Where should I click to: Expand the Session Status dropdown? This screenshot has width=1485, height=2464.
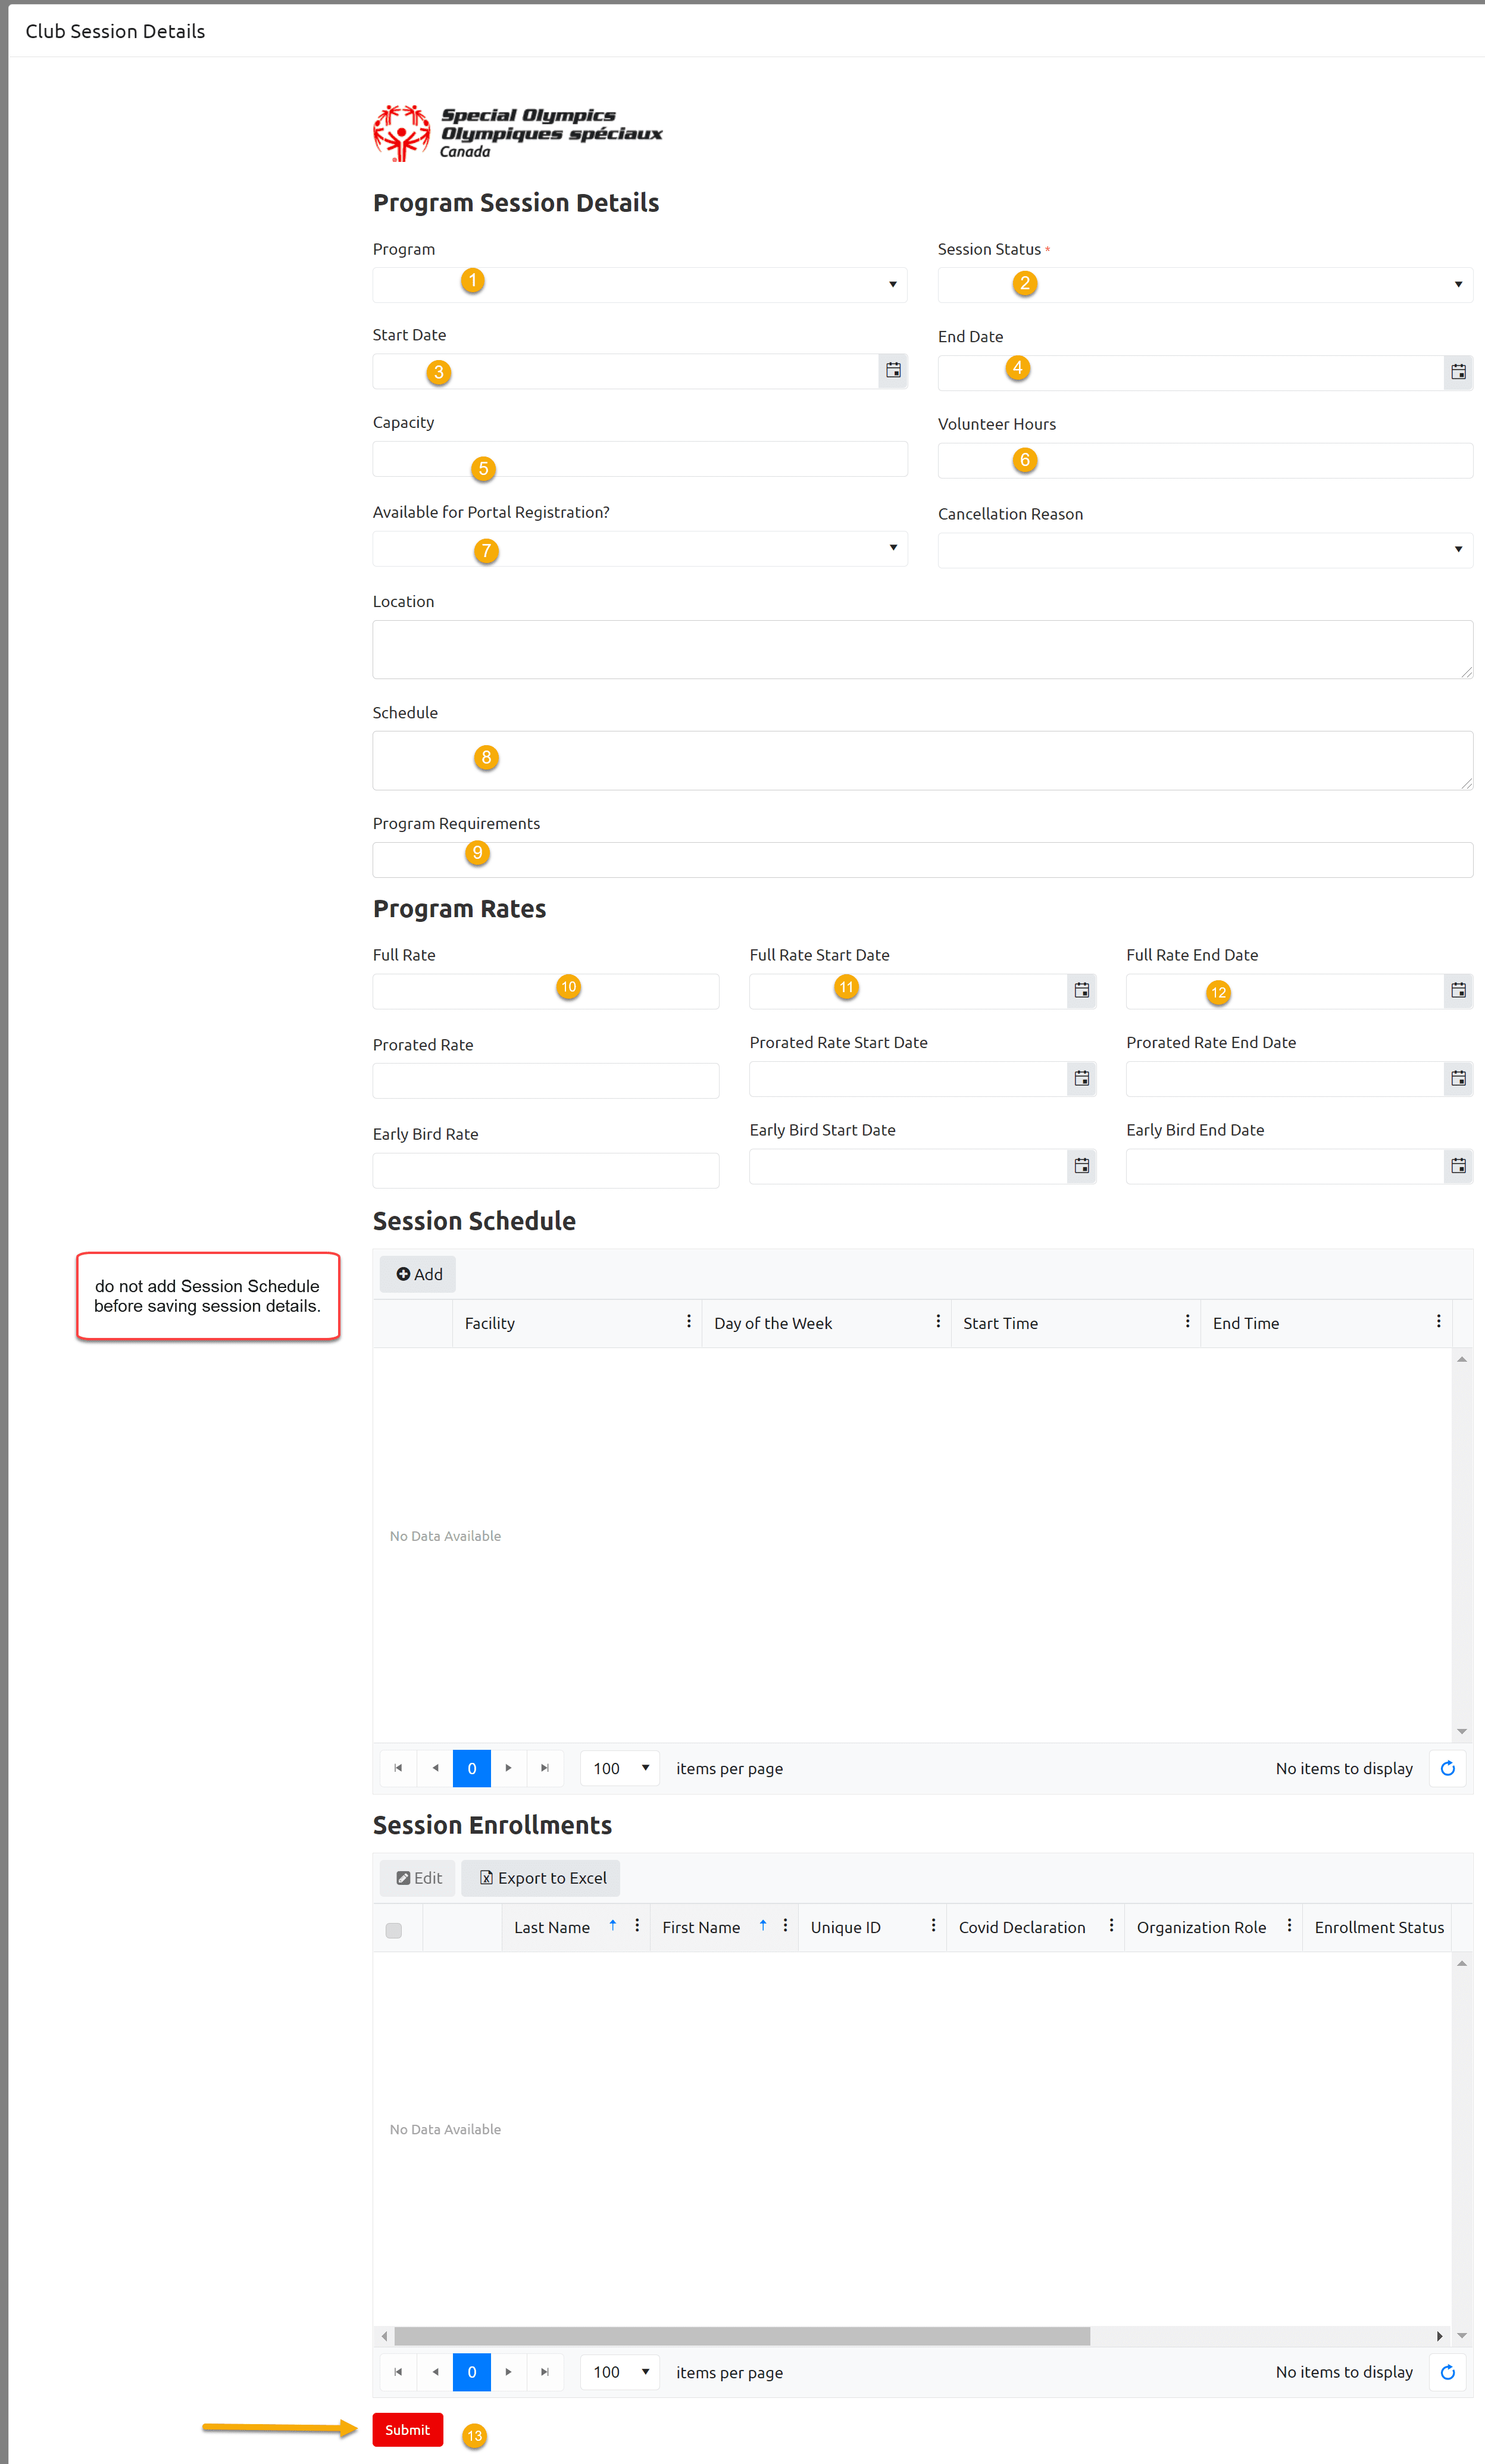pyautogui.click(x=1205, y=284)
